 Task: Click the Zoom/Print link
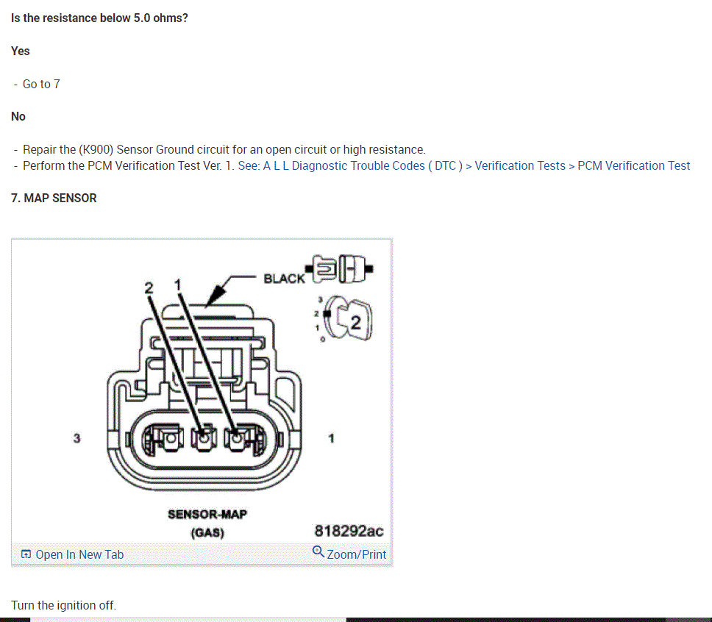coord(357,554)
